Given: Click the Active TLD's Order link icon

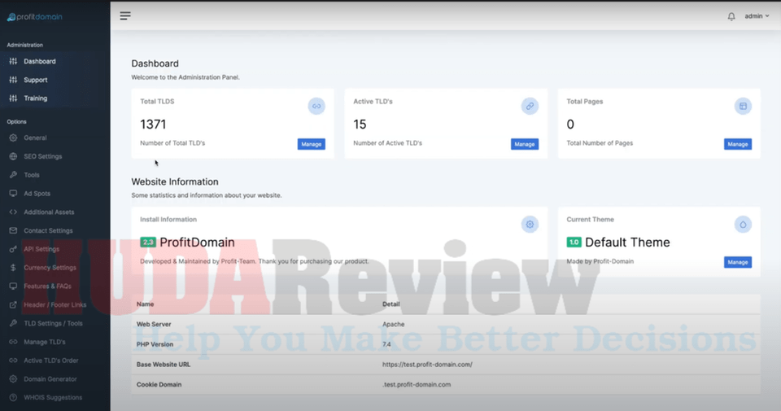Looking at the screenshot, I should tap(13, 361).
